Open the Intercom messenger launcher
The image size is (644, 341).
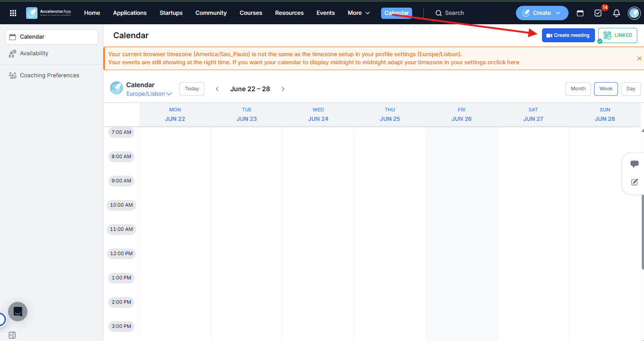point(18,311)
